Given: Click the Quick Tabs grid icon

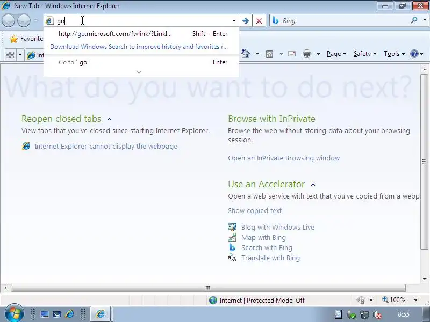Looking at the screenshot, I should pos(10,55).
